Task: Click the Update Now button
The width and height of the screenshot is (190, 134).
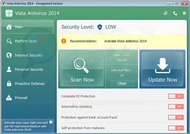Action: 162,69
